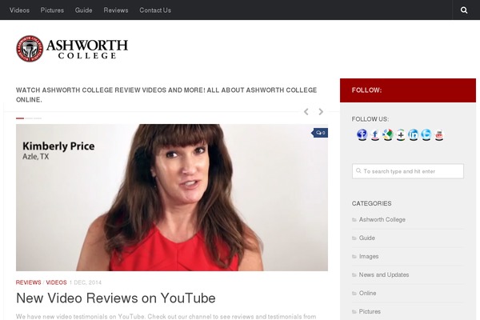The height and width of the screenshot is (320, 480).
Task: Open the News and Updates category
Action: (x=384, y=274)
